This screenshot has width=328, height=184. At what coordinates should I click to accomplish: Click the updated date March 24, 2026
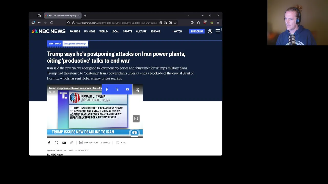coord(68,150)
